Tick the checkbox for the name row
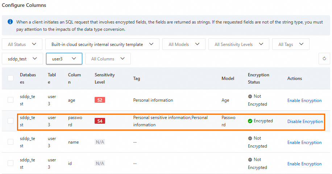 click(11, 142)
